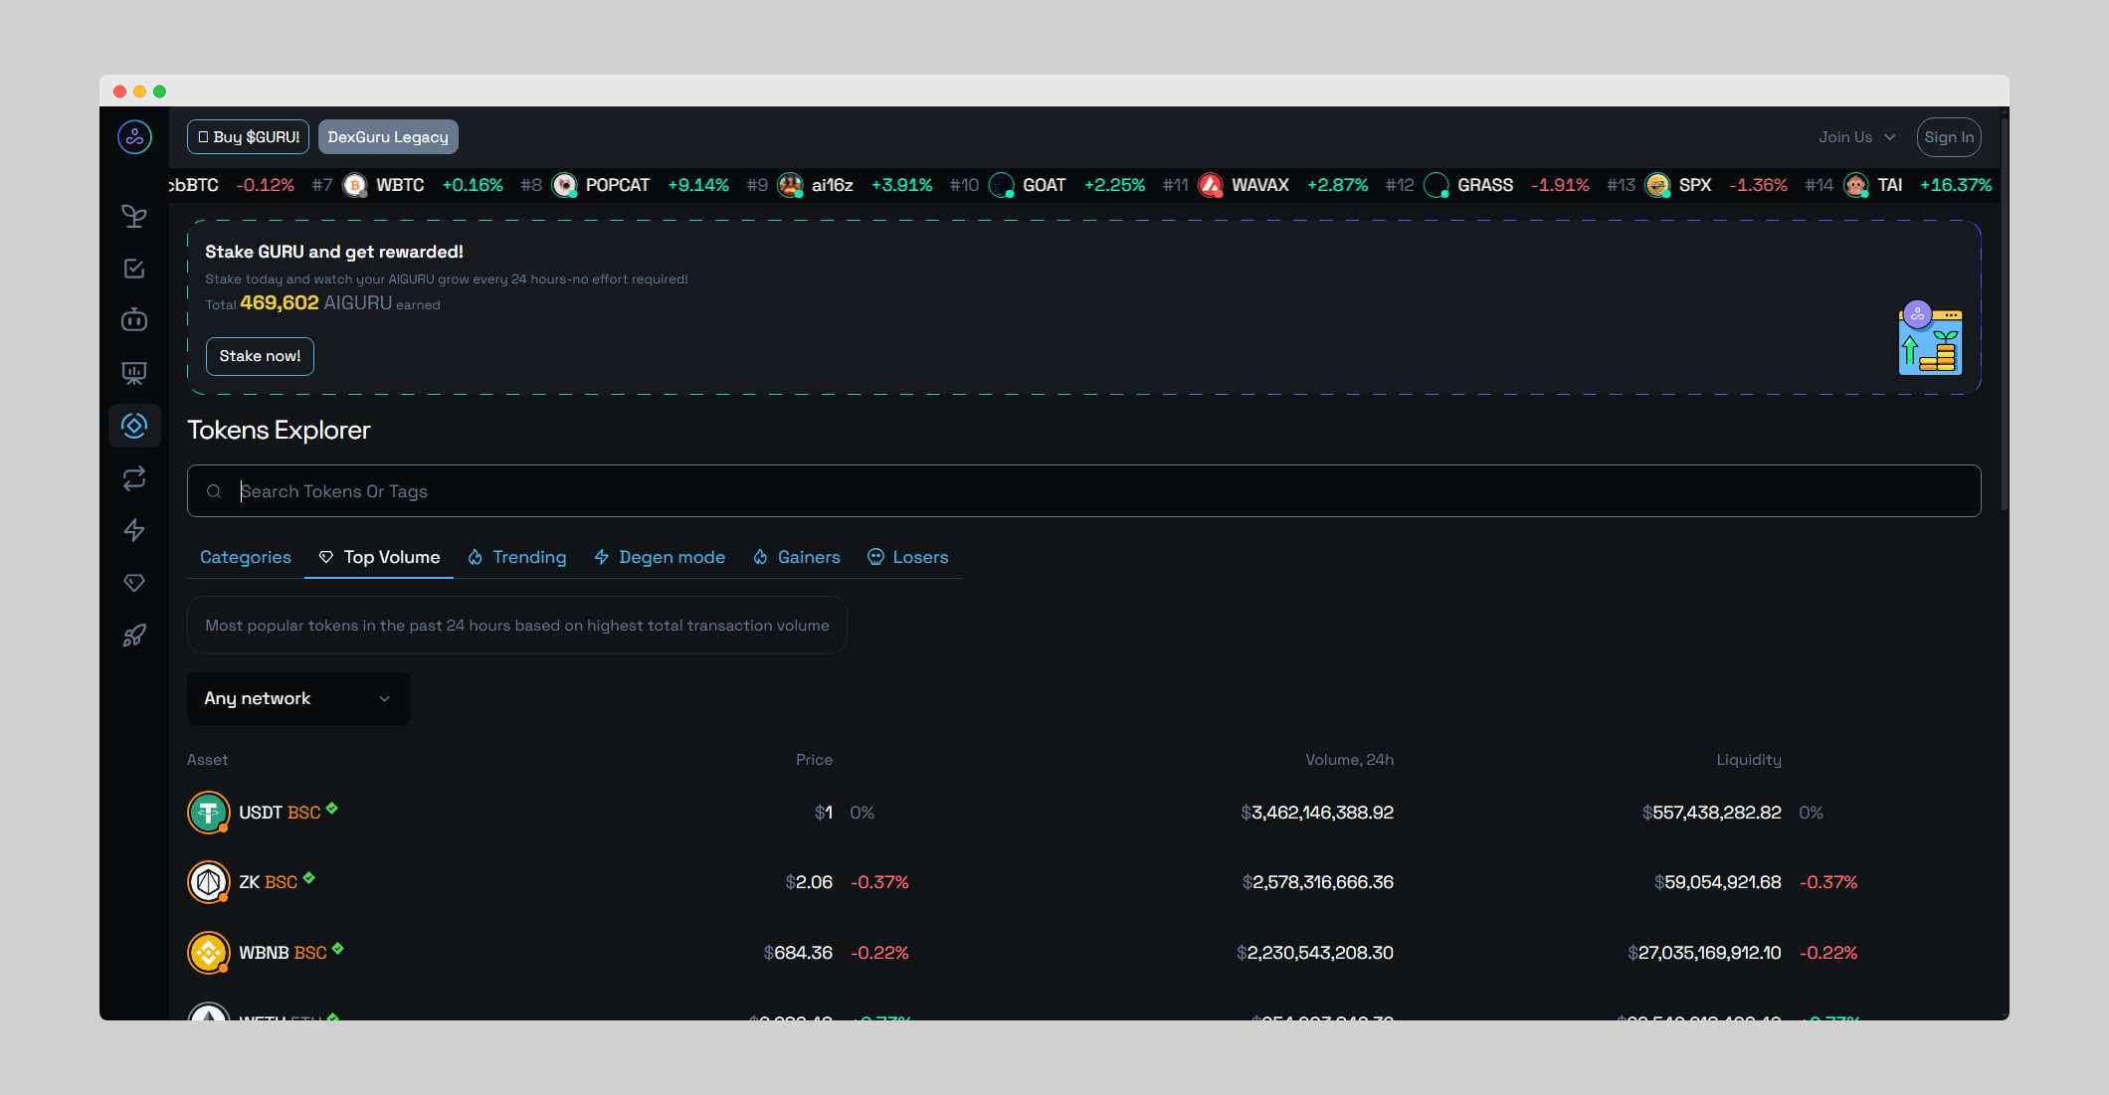Expand the Any network dropdown
Screen dimensions: 2109x1095
click(x=298, y=699)
